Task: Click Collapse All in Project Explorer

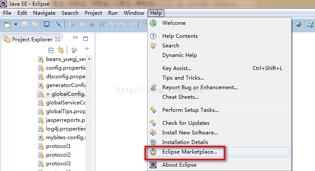Action: [x=51, y=50]
